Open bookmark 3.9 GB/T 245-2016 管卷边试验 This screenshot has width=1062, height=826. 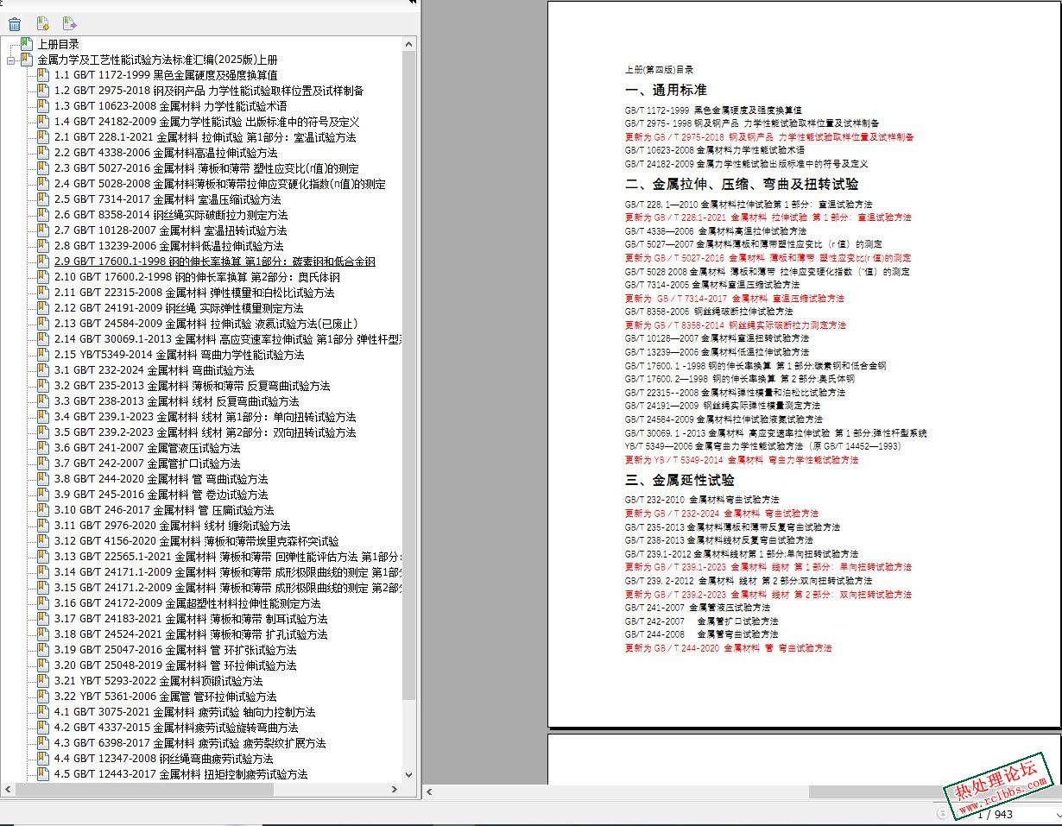161,495
